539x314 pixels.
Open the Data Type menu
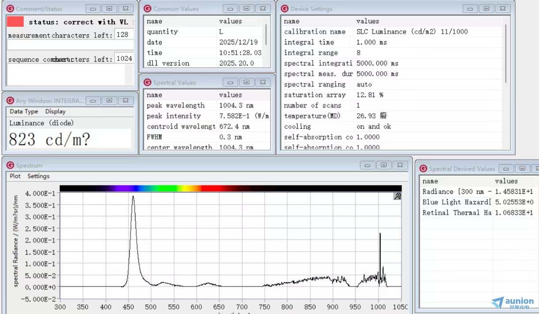[24, 112]
